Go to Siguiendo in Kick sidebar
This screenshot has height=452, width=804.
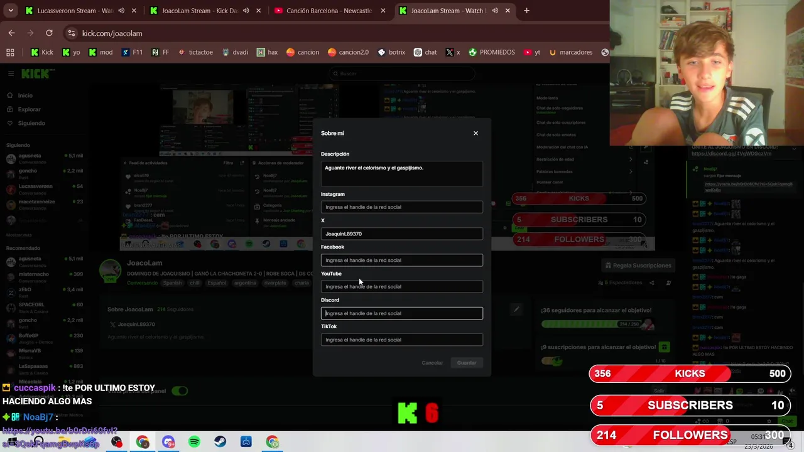click(31, 123)
